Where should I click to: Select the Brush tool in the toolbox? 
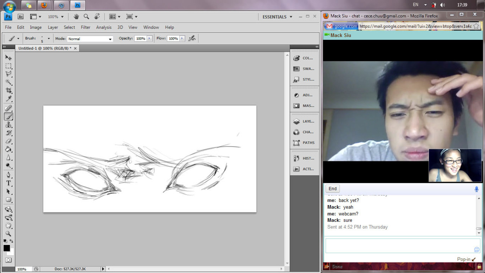pos(8,117)
